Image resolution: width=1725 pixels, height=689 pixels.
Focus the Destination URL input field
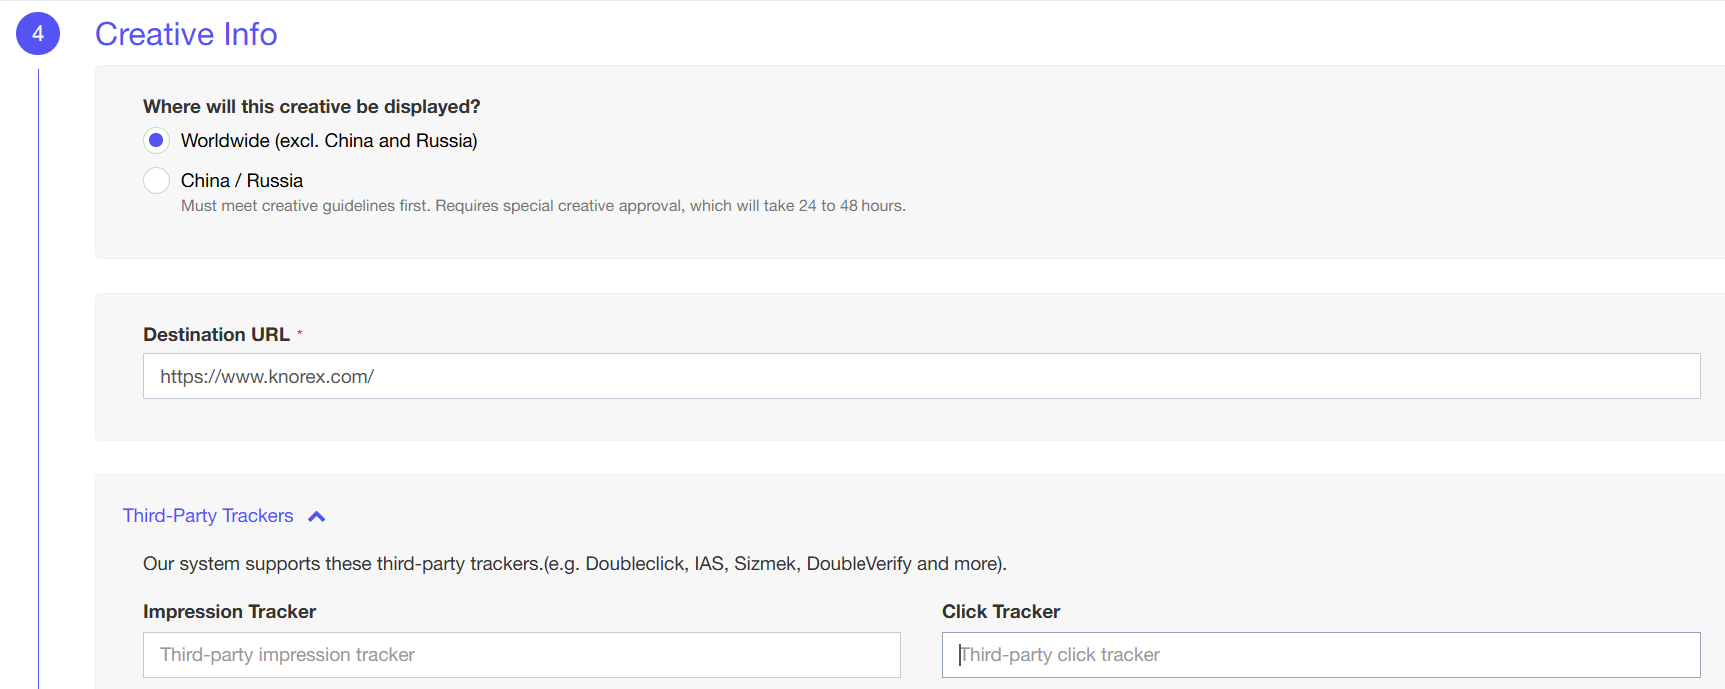pyautogui.click(x=920, y=376)
